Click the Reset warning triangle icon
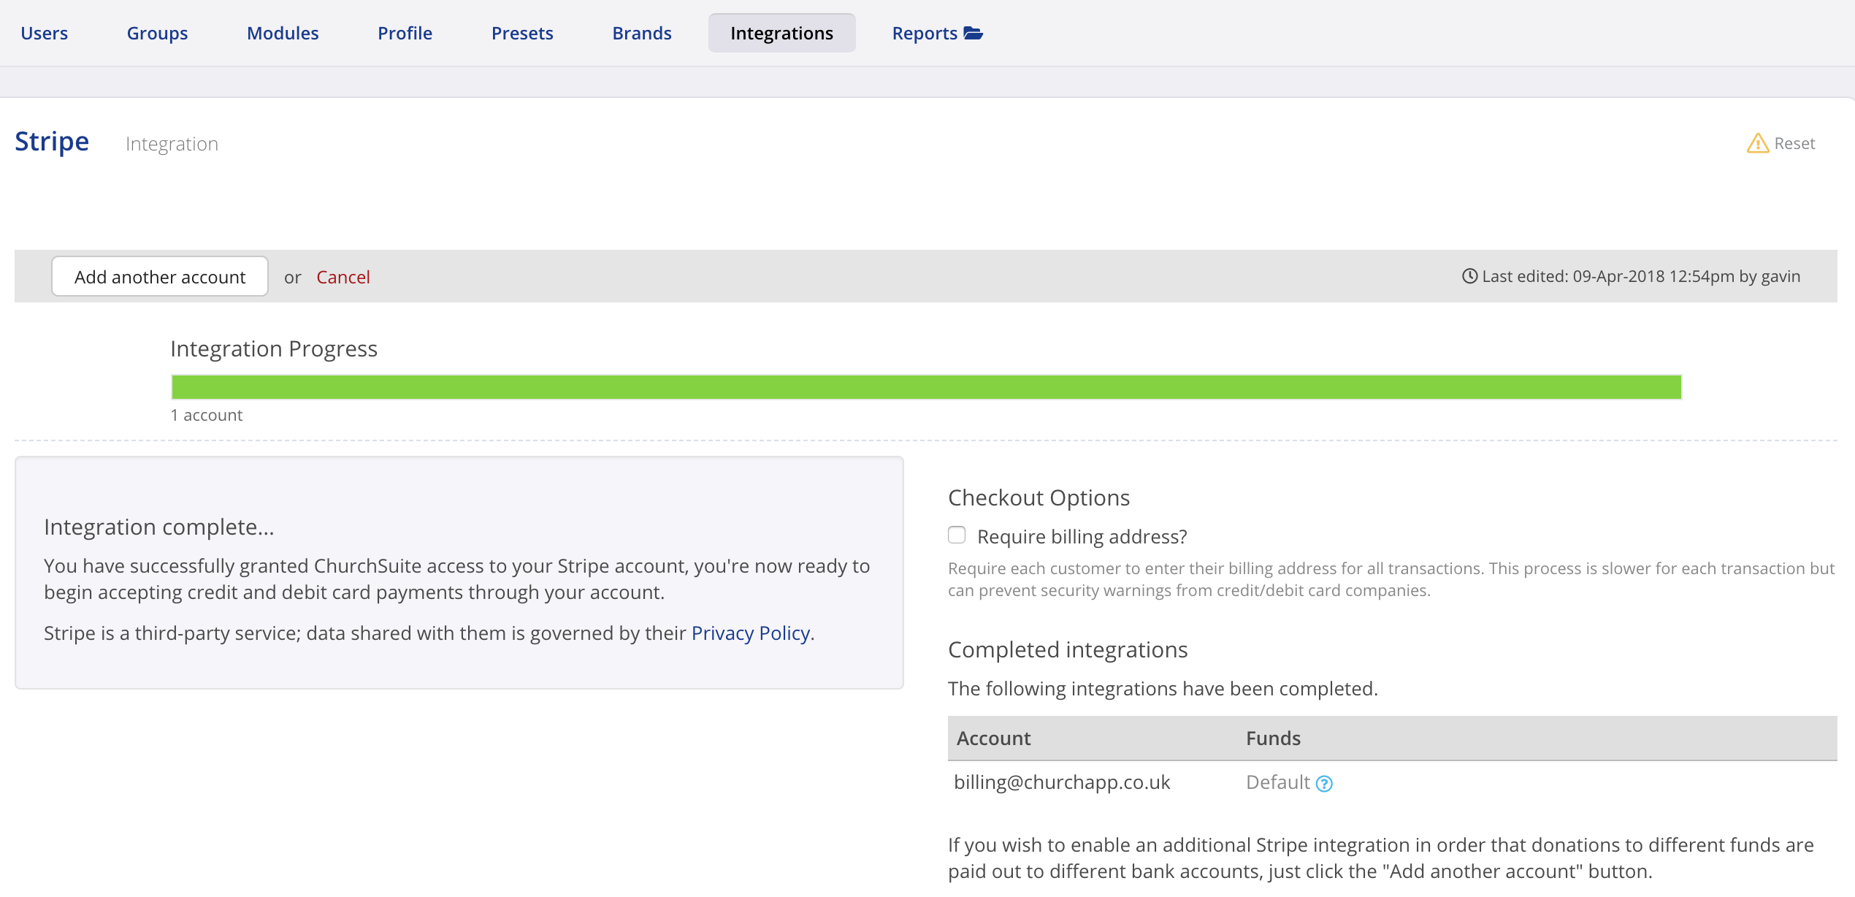The width and height of the screenshot is (1855, 897). click(x=1757, y=143)
